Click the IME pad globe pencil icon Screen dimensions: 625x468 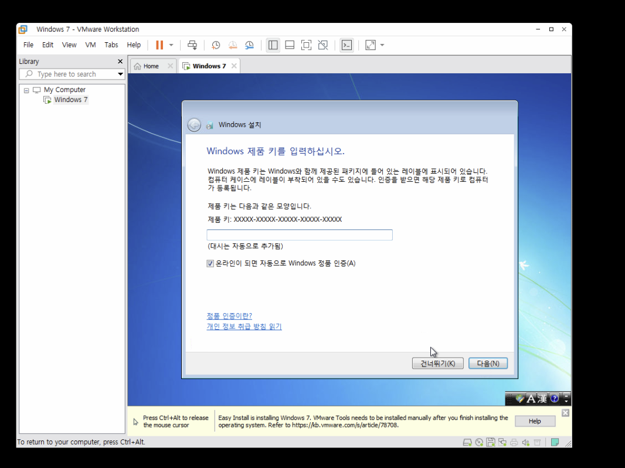click(x=519, y=398)
